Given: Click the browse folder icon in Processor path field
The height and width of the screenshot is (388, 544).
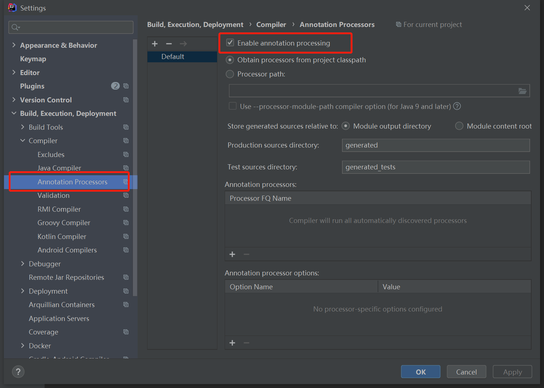Looking at the screenshot, I should point(523,91).
